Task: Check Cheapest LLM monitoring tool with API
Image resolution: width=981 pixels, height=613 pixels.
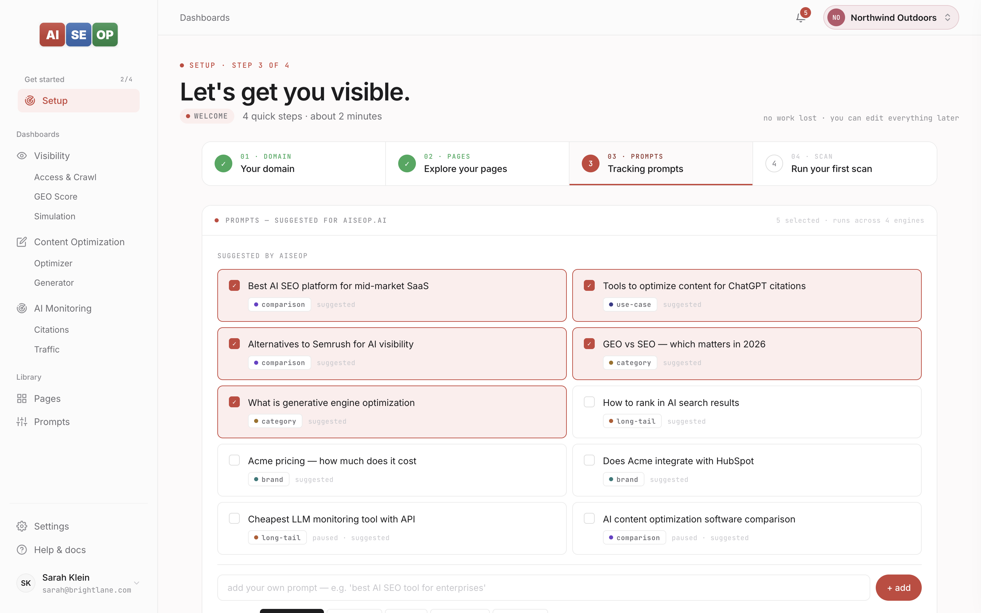Action: pos(234,519)
